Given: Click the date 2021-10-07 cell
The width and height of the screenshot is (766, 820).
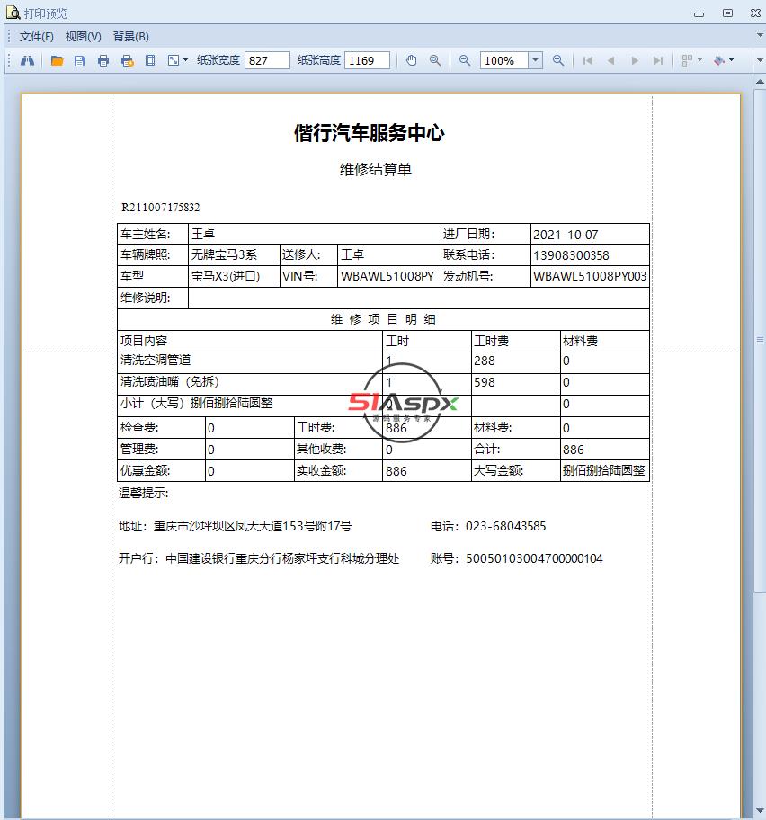Looking at the screenshot, I should point(590,235).
